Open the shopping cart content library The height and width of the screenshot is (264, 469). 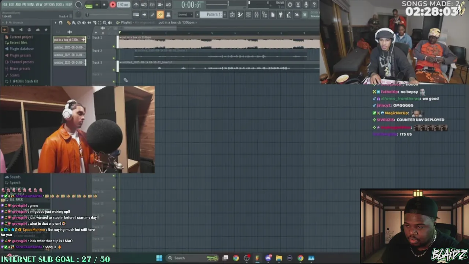[304, 15]
